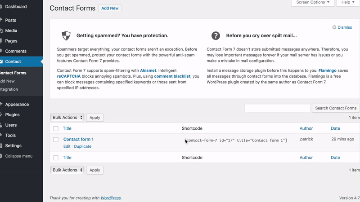Follow the reCAPTCHA link
Image resolution: width=360 pixels, height=202 pixels.
pyautogui.click(x=69, y=76)
